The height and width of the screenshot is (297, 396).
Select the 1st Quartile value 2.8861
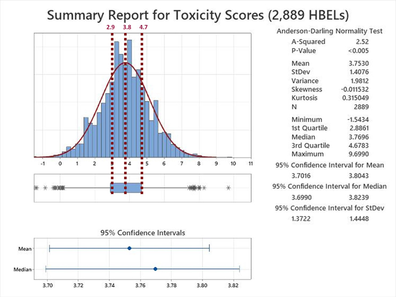[x=359, y=128]
